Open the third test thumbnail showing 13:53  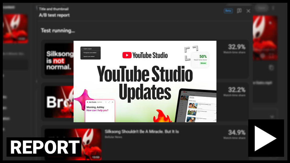[73, 144]
